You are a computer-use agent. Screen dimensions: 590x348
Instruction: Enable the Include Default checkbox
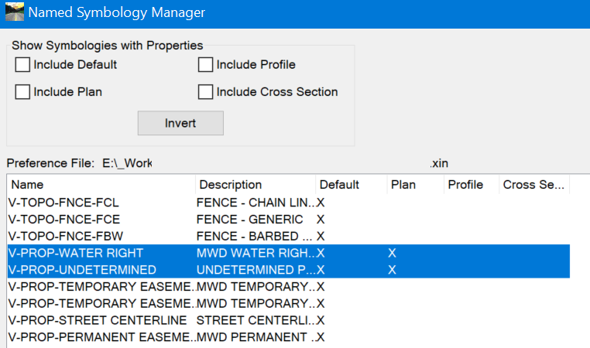coord(22,65)
